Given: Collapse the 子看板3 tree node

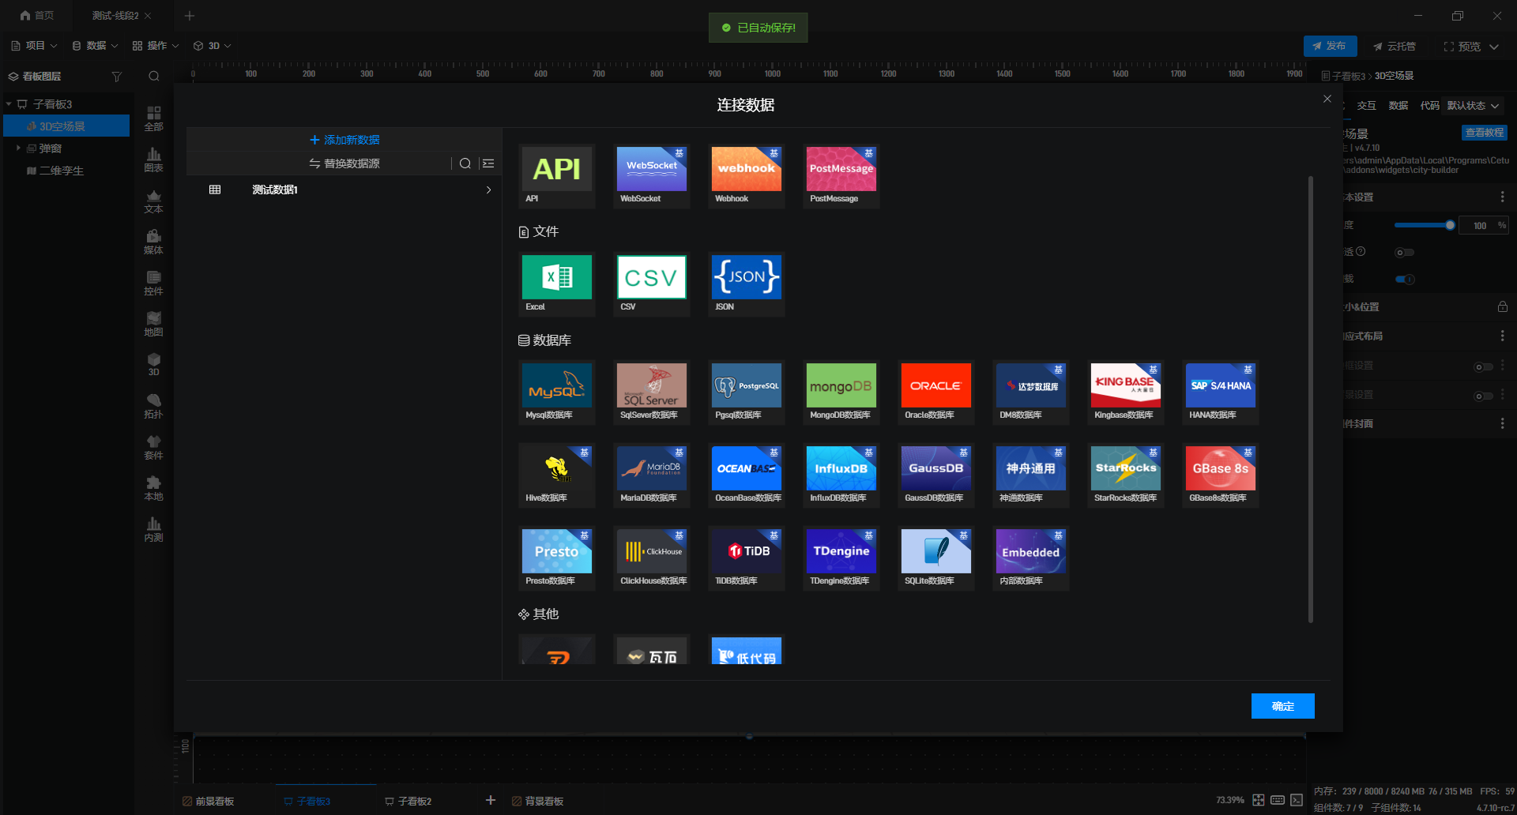Looking at the screenshot, I should [9, 104].
